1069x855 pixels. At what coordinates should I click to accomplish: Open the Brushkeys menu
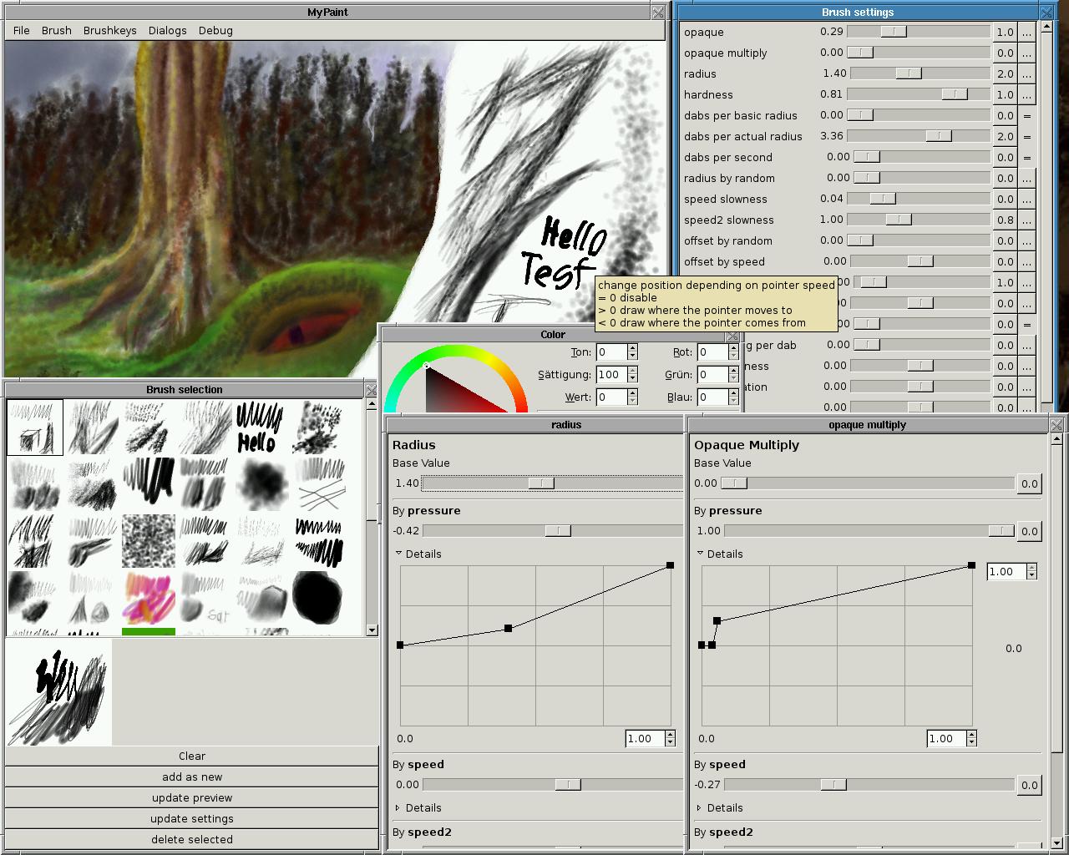click(x=109, y=30)
